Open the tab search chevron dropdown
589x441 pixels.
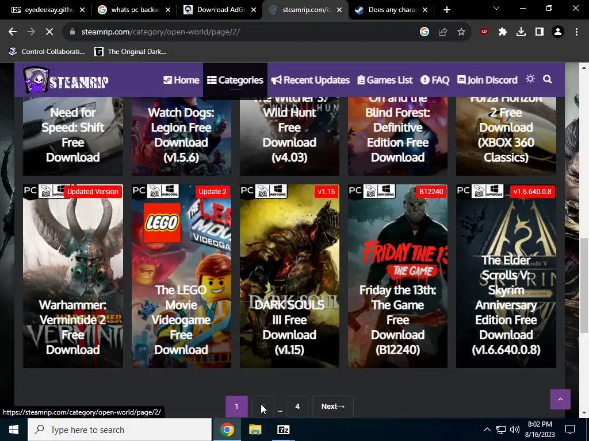496,8
